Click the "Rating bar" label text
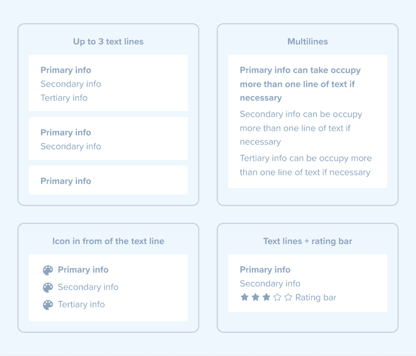416x356 pixels. click(x=316, y=297)
